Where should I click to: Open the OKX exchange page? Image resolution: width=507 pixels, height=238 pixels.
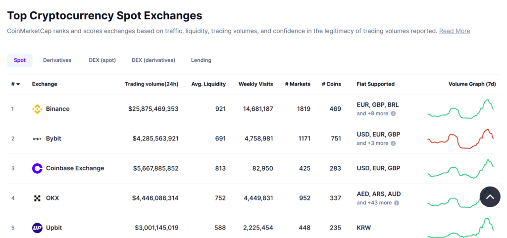tap(52, 198)
